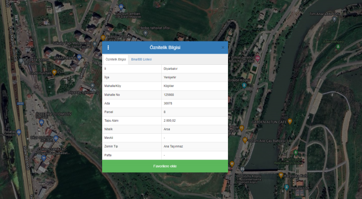Open the Polatlar shop marker
This screenshot has height=199, width=362.
[x=19, y=132]
